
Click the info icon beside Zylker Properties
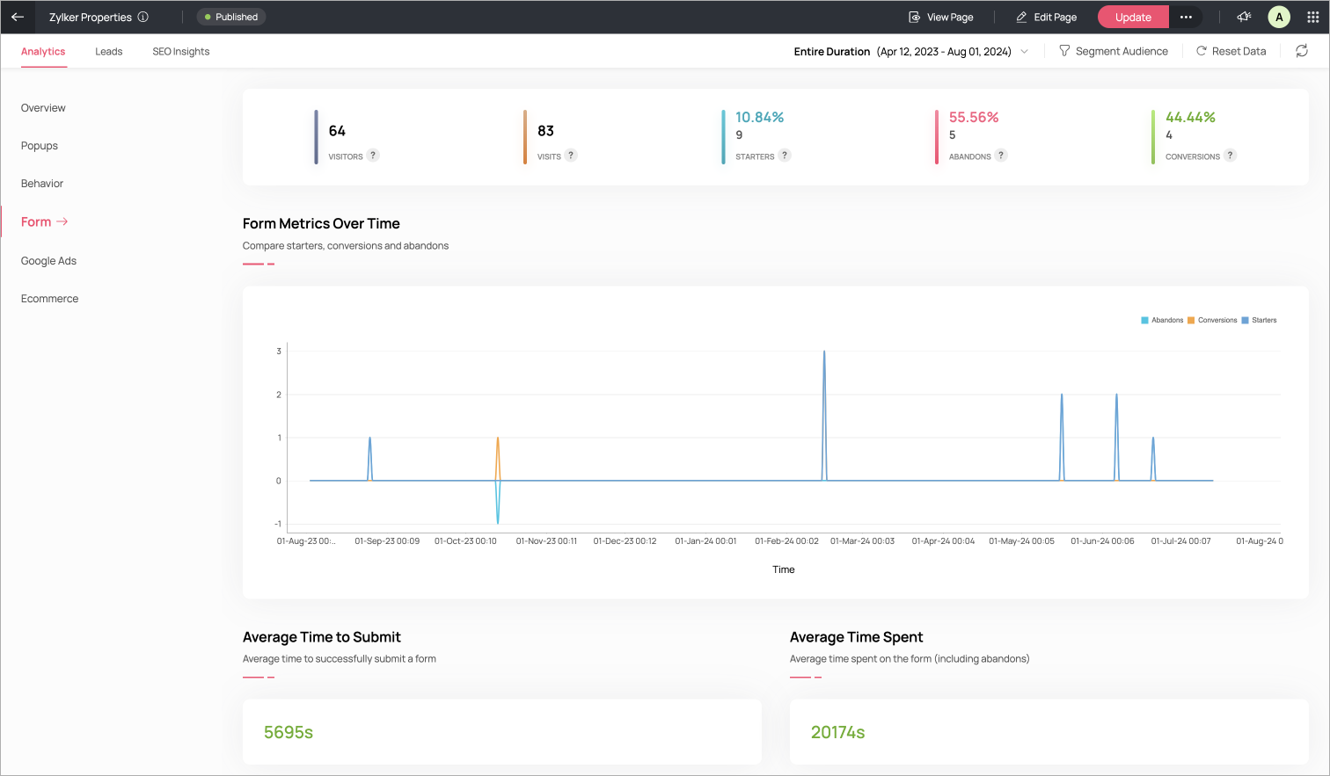pyautogui.click(x=143, y=17)
